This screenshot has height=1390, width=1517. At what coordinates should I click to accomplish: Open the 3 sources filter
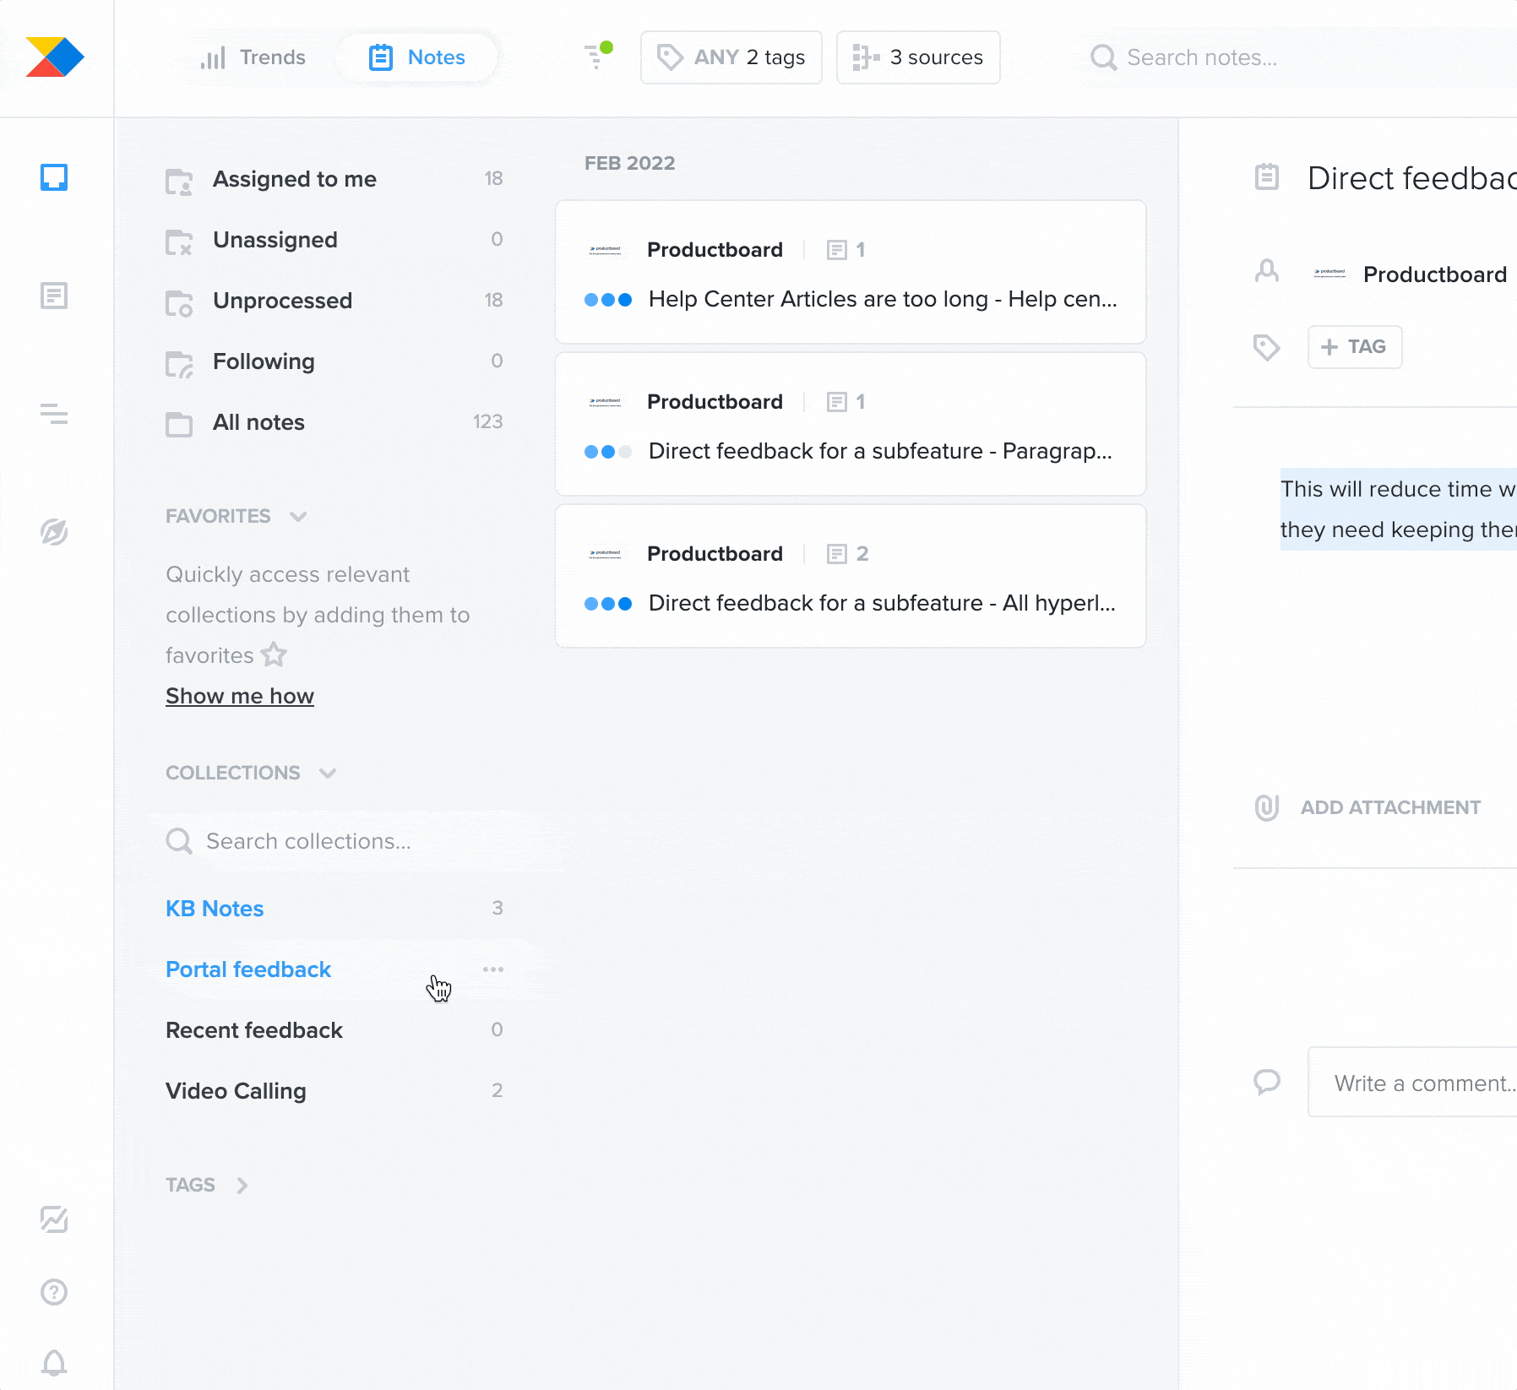[918, 57]
